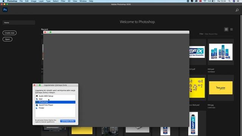Open the XXX.psd spray cans thumbnail
This screenshot has width=242, height=136.
coord(221,52)
